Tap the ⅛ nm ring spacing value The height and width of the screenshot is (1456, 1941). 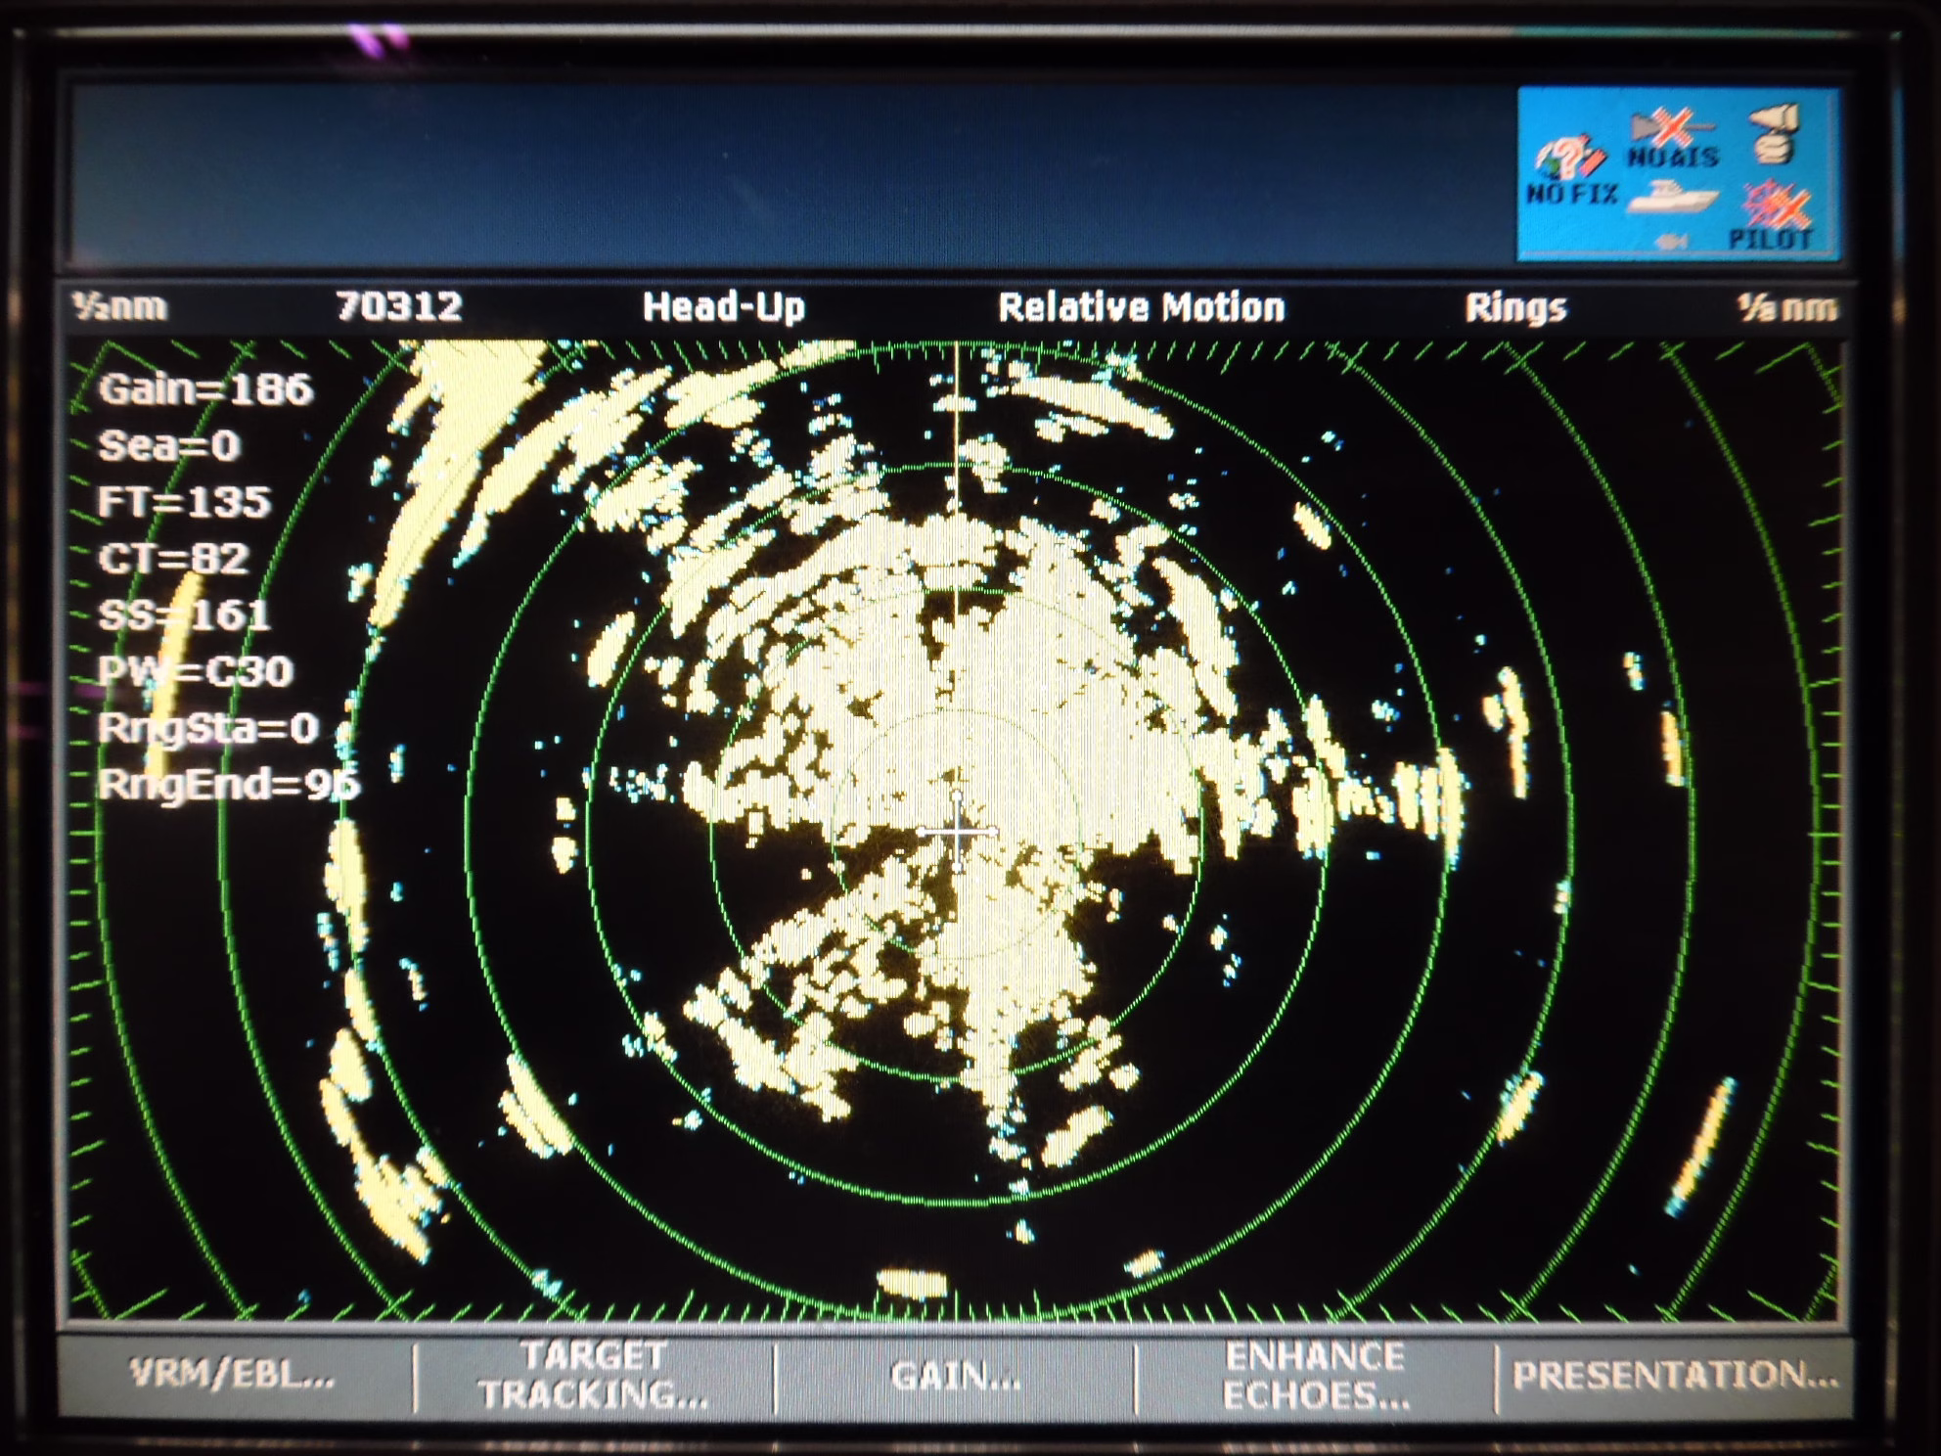[x=1786, y=308]
